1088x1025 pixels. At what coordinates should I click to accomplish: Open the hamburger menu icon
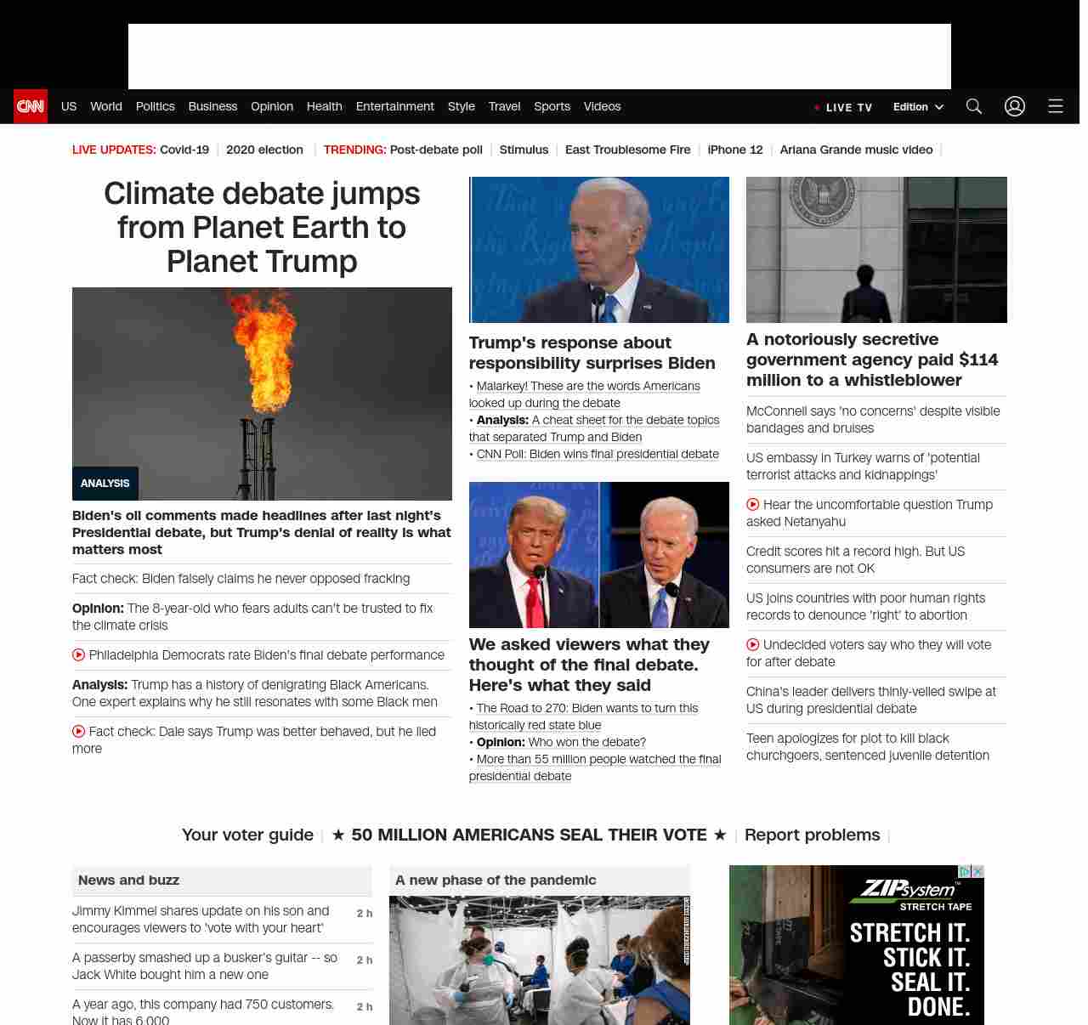tap(1055, 106)
